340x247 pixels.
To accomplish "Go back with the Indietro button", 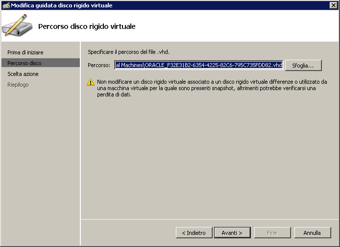I will click(x=194, y=233).
